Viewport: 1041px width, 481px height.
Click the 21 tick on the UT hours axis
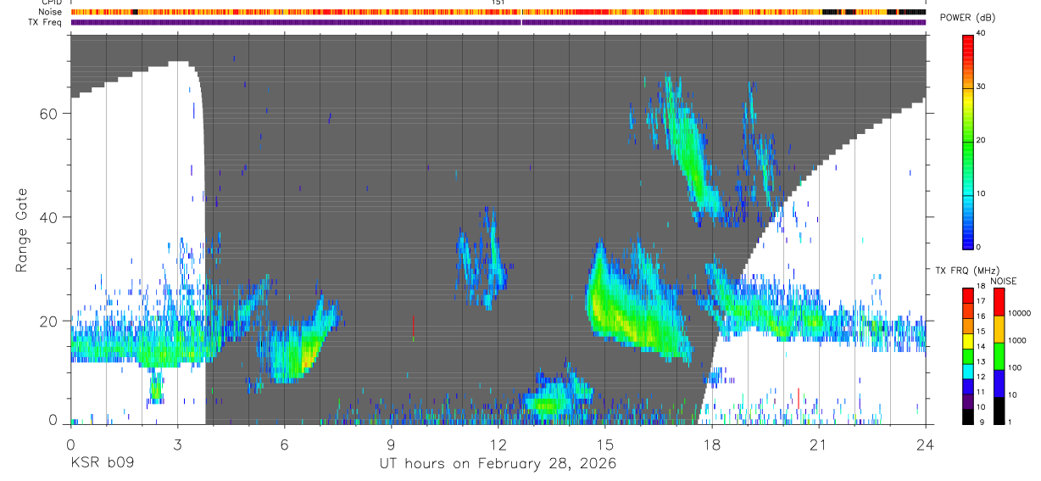tap(819, 444)
